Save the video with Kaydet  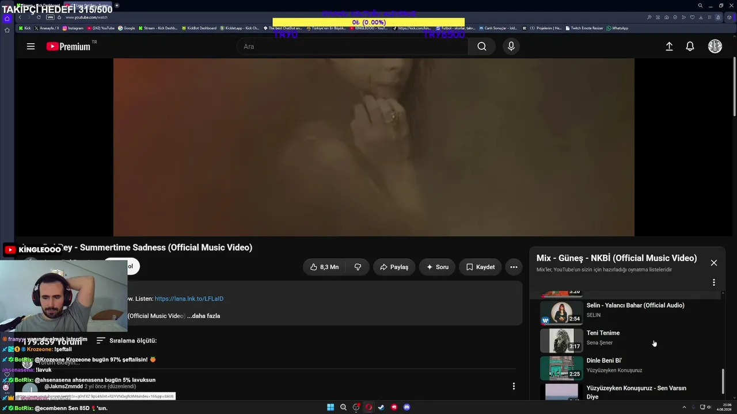(x=480, y=267)
